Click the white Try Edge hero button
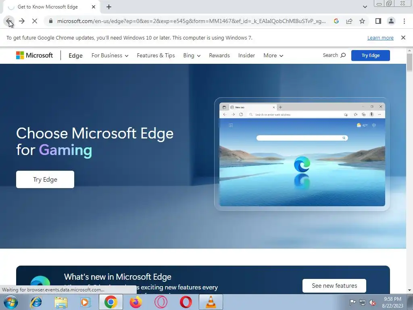The image size is (413, 310). click(45, 180)
